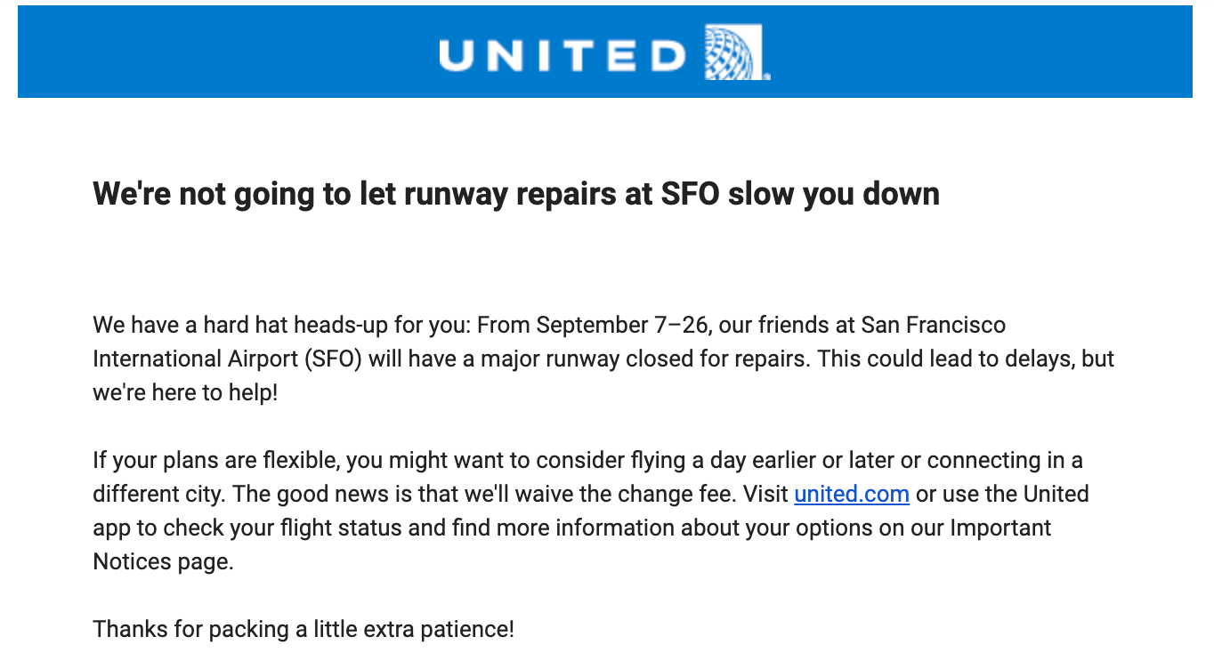Click the 'September 7–26' date text
Viewport: 1214px width, 669px height.
tap(622, 325)
